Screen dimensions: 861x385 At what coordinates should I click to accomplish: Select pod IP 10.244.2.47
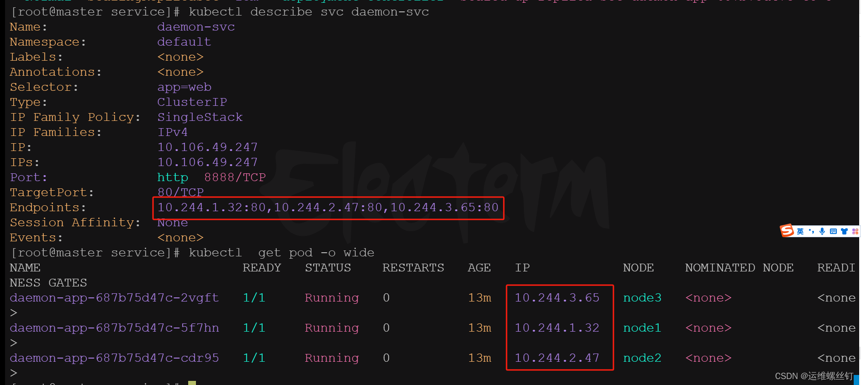pyautogui.click(x=557, y=358)
